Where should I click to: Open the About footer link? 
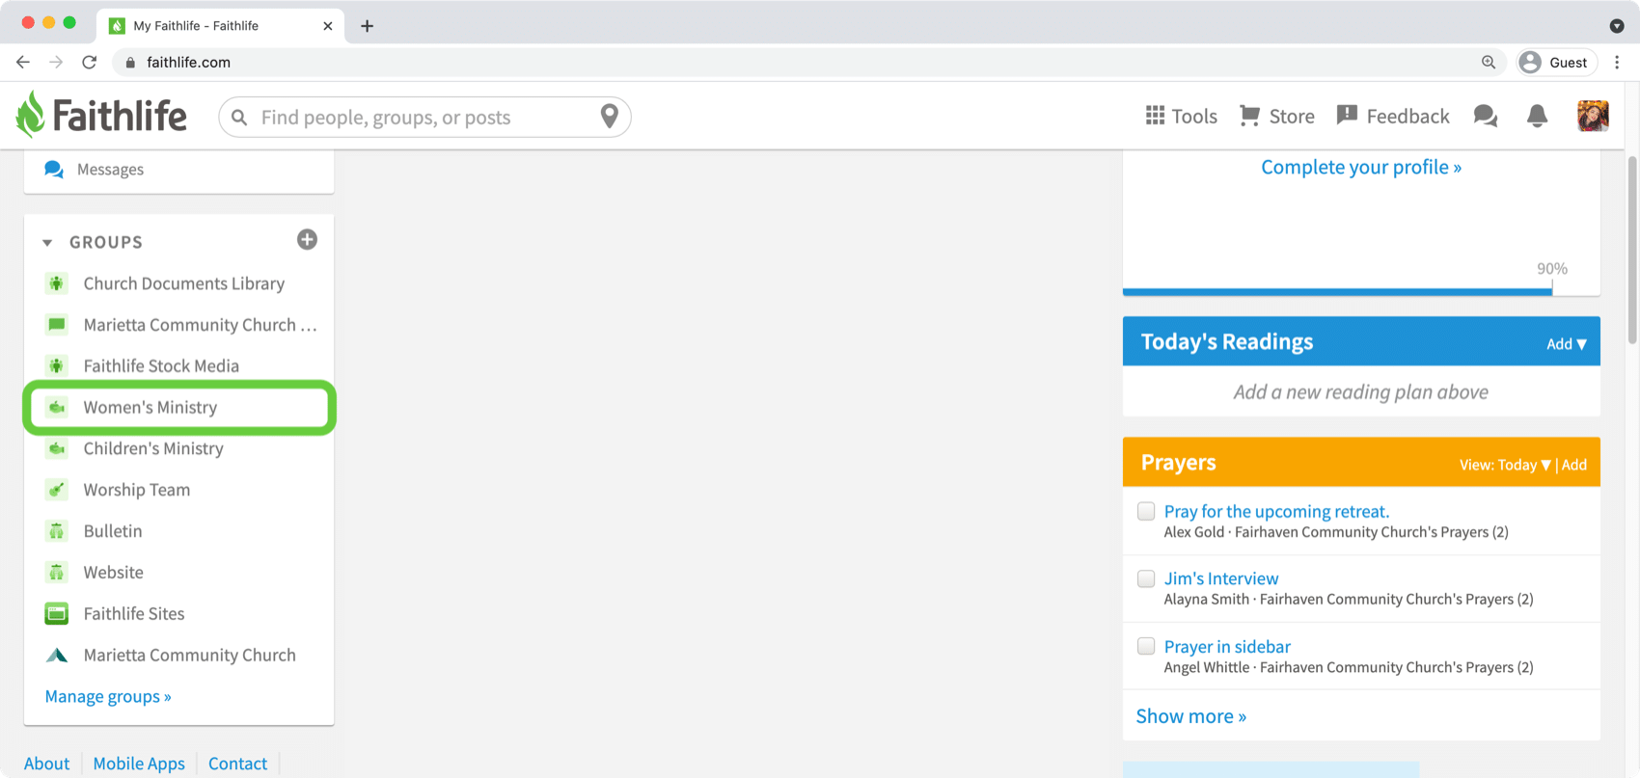46,764
